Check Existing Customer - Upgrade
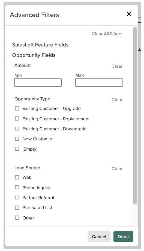144x251 pixels. 17,109
